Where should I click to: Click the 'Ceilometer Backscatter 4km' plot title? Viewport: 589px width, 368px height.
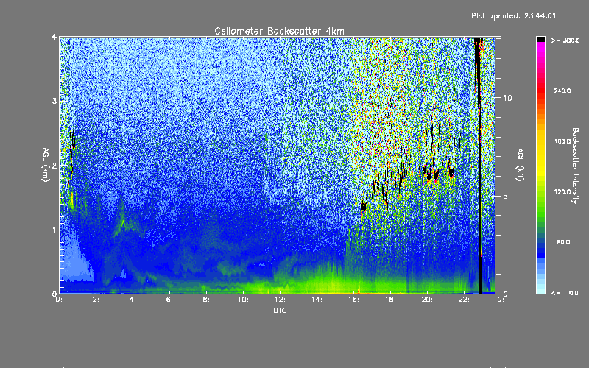[279, 31]
